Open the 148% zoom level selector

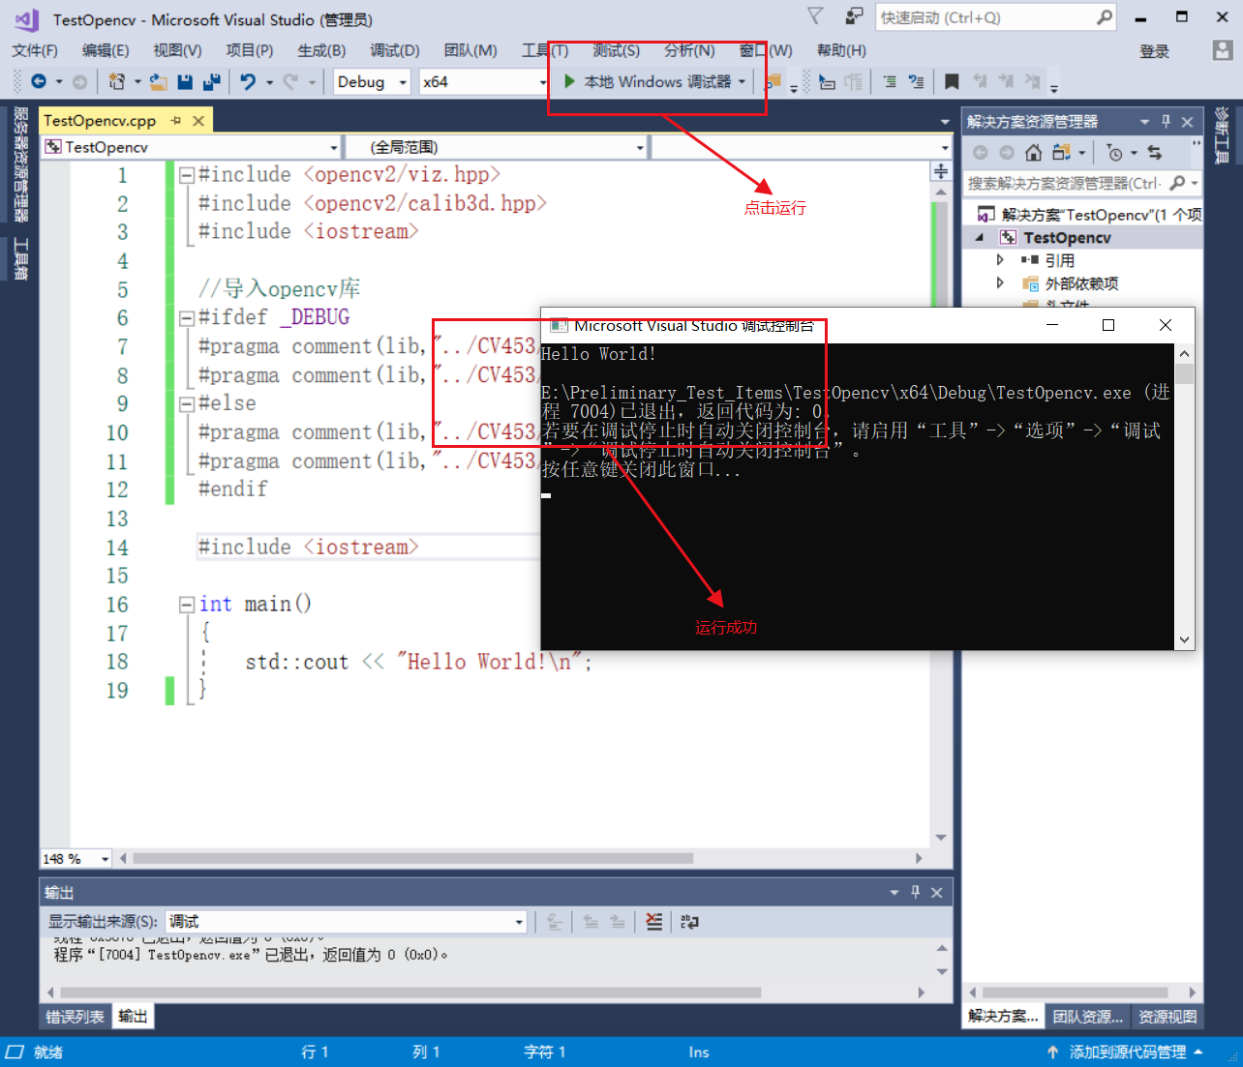[x=75, y=858]
